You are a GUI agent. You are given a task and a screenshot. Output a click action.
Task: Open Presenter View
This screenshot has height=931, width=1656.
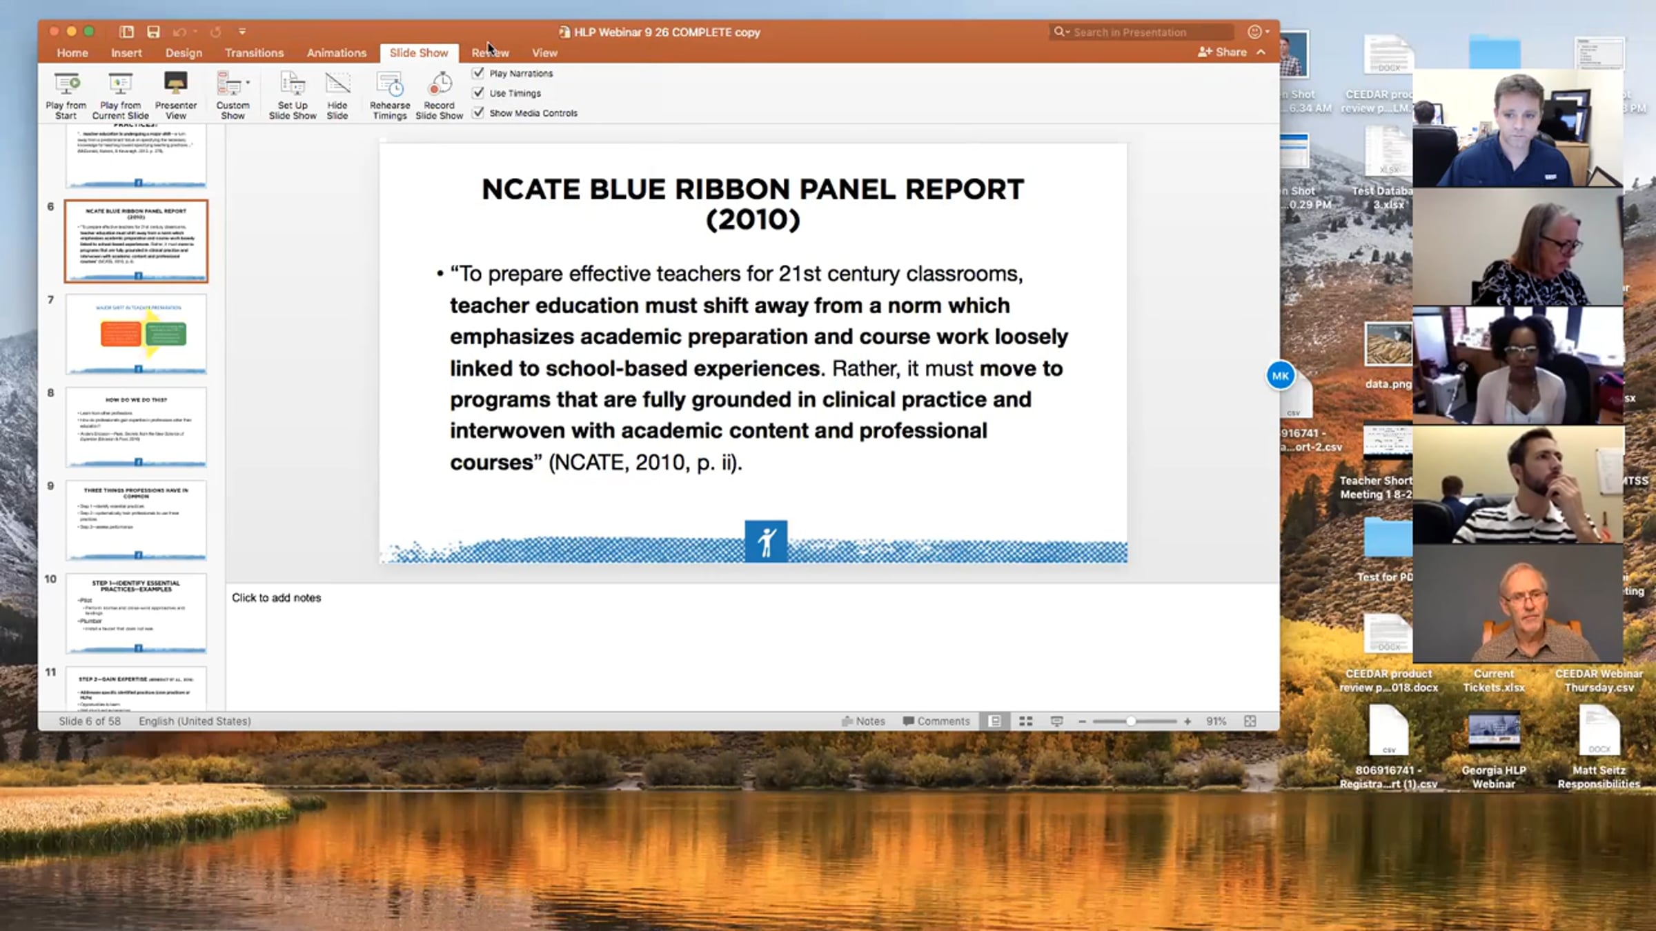point(175,95)
